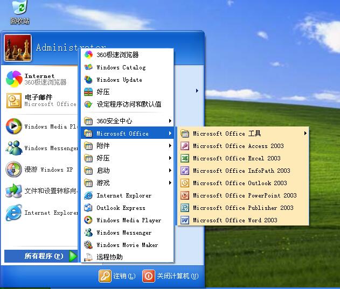This screenshot has width=340, height=289.
Task: Launch InfoPath 2003 via its icon
Action: tap(185, 171)
